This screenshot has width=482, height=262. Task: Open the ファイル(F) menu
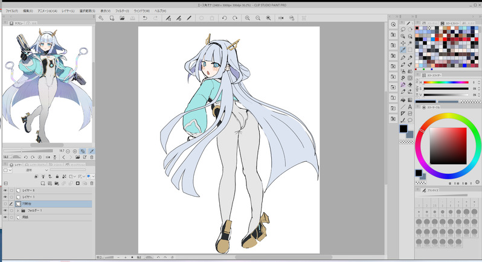coord(11,11)
